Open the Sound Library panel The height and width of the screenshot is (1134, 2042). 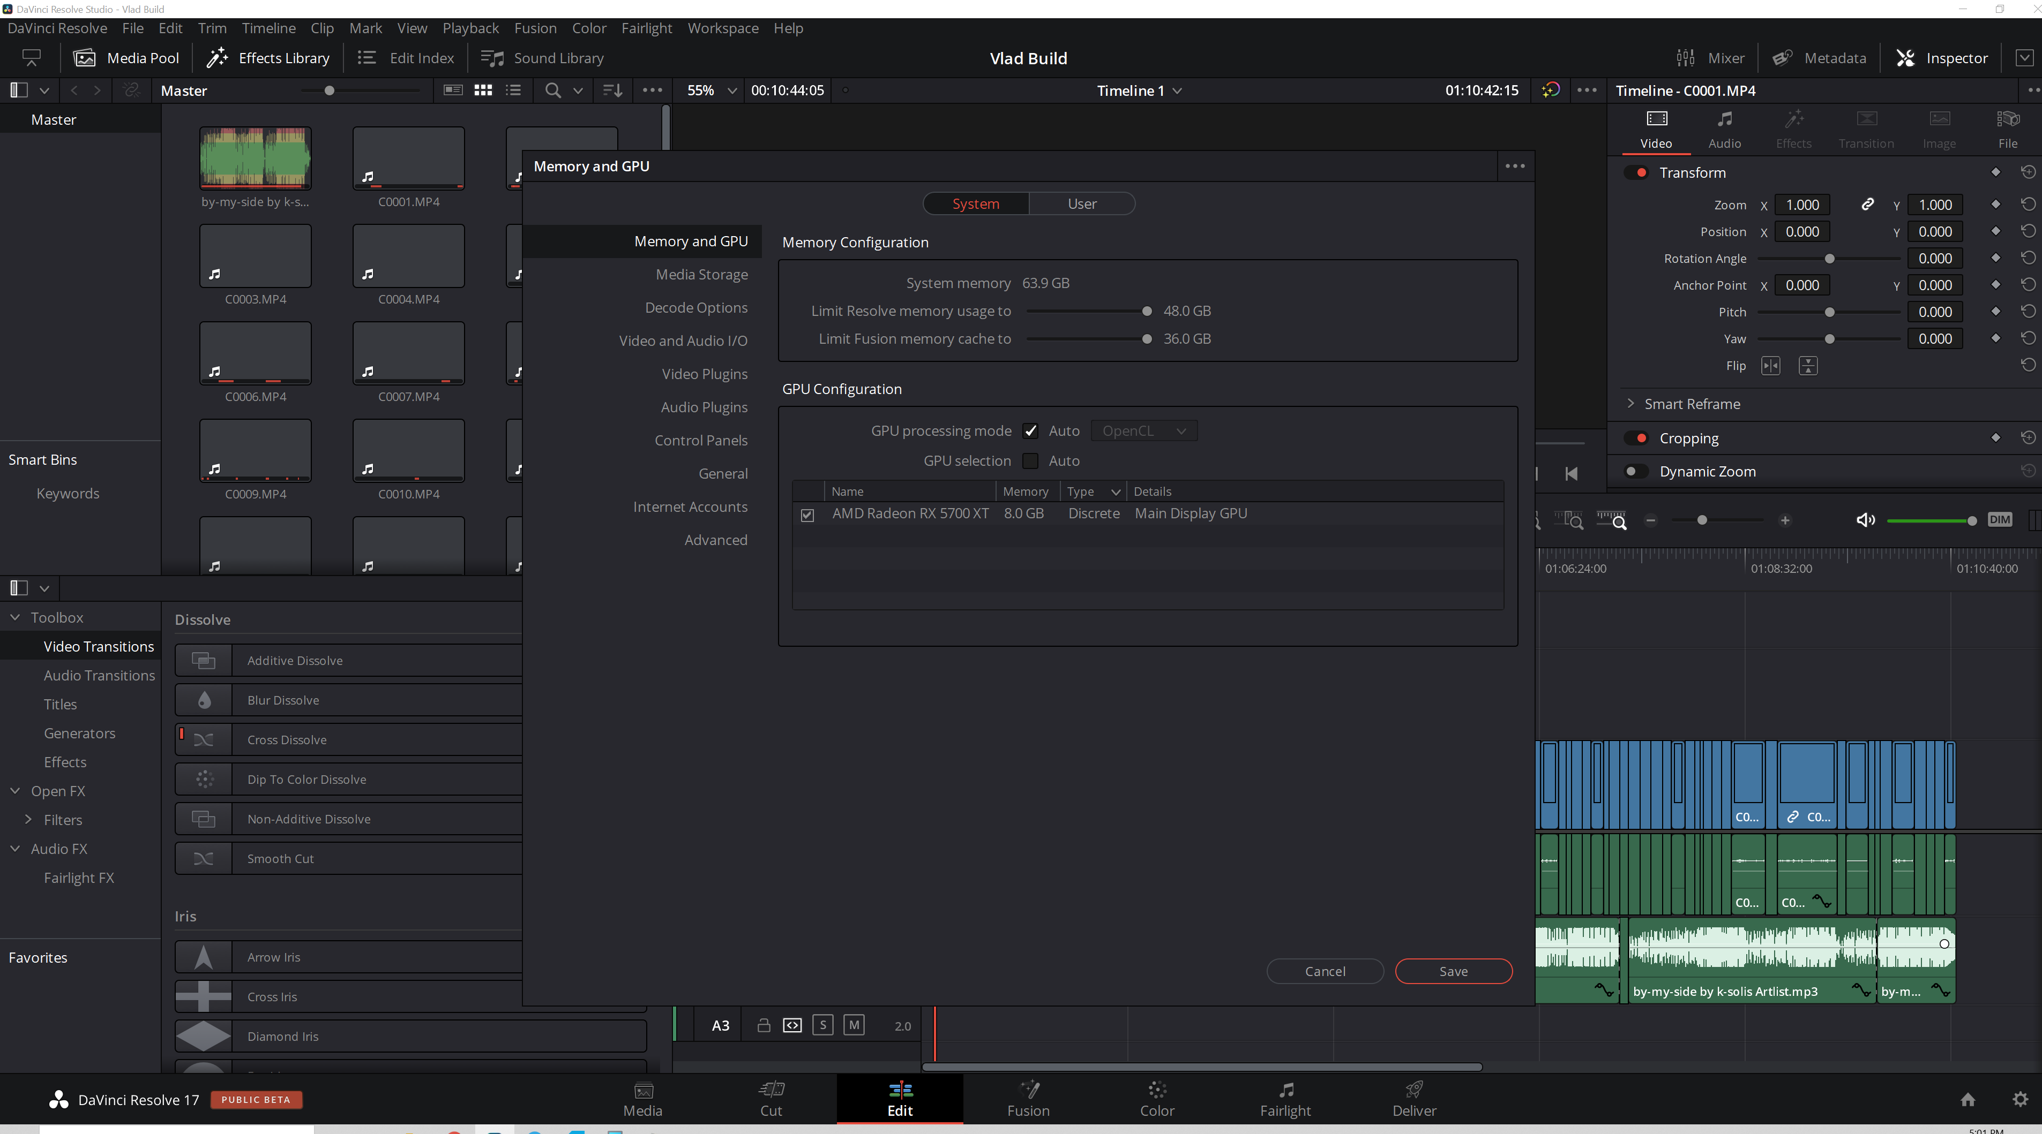click(542, 58)
